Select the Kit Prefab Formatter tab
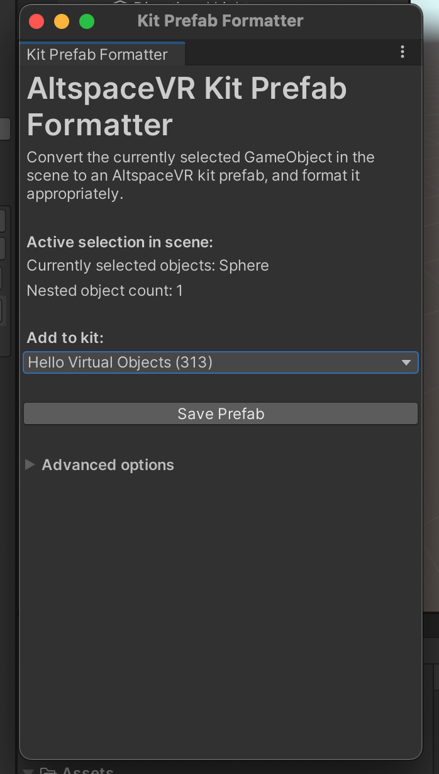The width and height of the screenshot is (439, 774). click(x=97, y=55)
